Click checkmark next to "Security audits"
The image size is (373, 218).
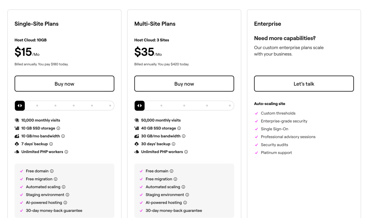pos(256,145)
